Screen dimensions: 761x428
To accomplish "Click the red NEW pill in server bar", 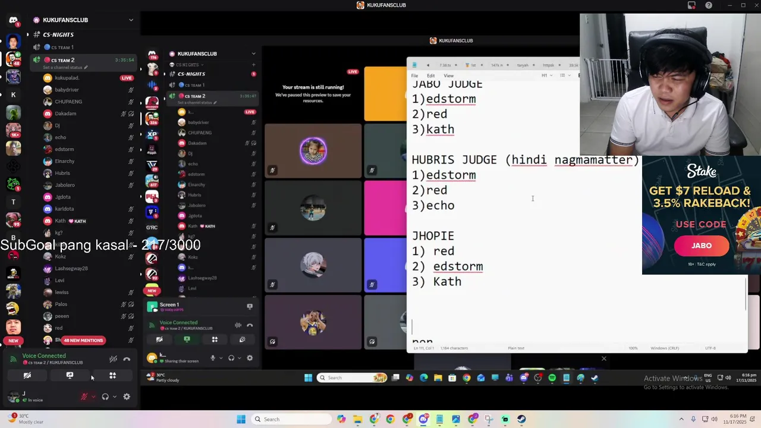I will click(x=13, y=341).
